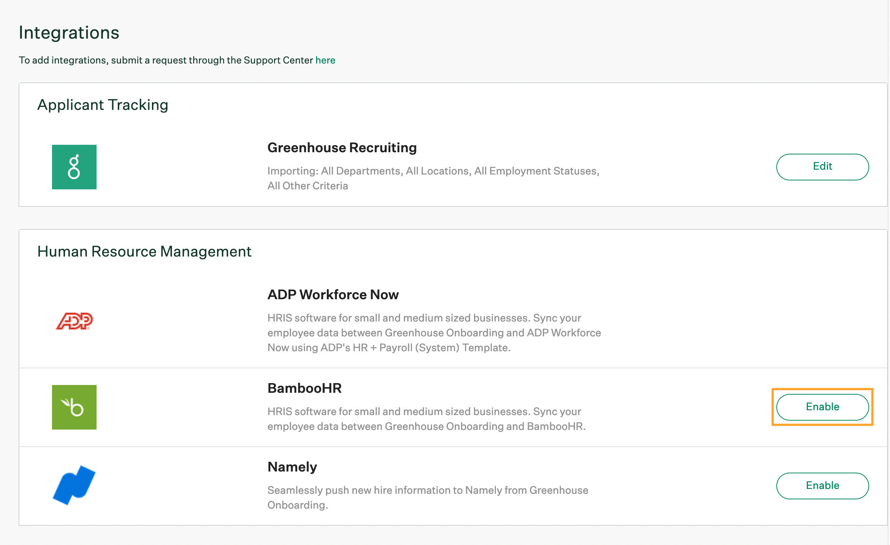Click the Greenhouse Recruiting title
890x545 pixels.
(342, 148)
